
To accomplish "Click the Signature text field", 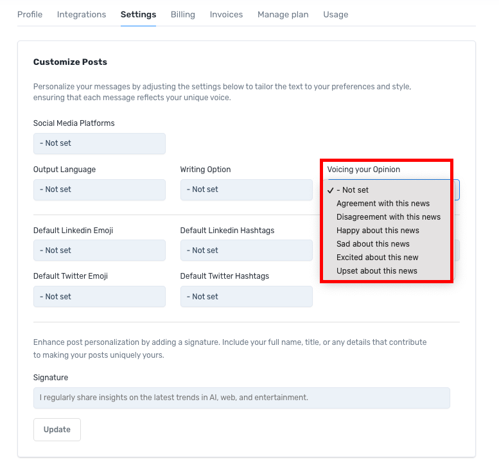I will [241, 398].
